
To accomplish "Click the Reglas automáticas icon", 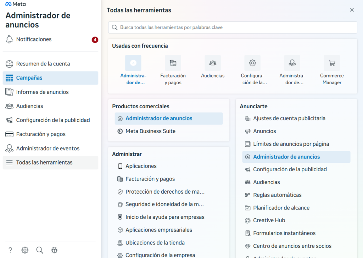I will pyautogui.click(x=248, y=195).
